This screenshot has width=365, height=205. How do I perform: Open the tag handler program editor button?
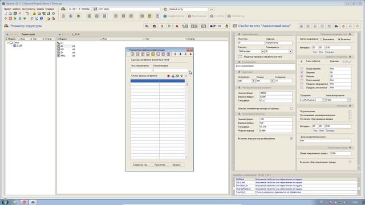[240, 57]
